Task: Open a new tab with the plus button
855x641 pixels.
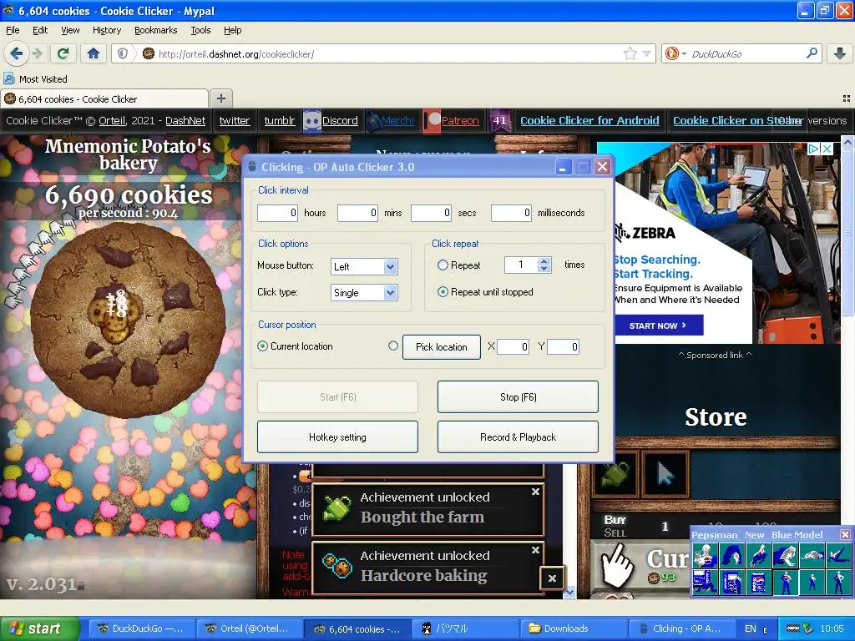Action: click(x=220, y=98)
